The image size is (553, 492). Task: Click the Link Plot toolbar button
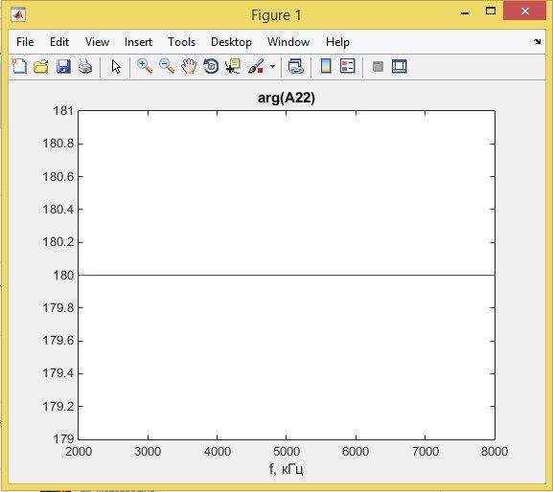pos(295,66)
